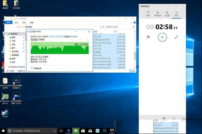Click the Cortana taskbar search box
Viewport: 202px width, 134px height.
coord(32,131)
